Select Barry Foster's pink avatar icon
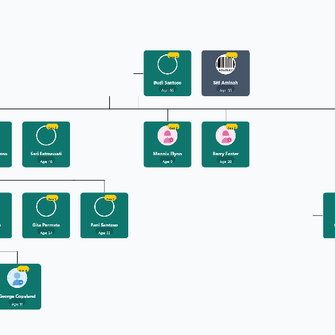This screenshot has height=335, width=335. point(226,135)
